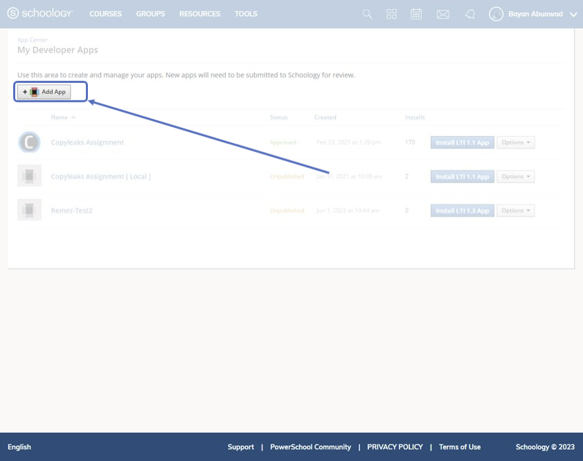The width and height of the screenshot is (583, 461).
Task: Click the Copyleaks Assignment [ Local ] app icon
Action: 29,176
